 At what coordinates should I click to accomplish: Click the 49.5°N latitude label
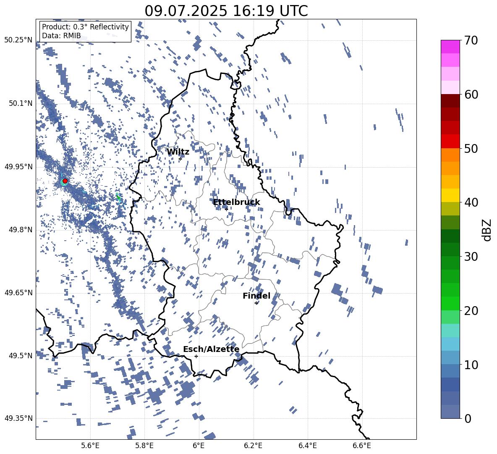[21, 356]
